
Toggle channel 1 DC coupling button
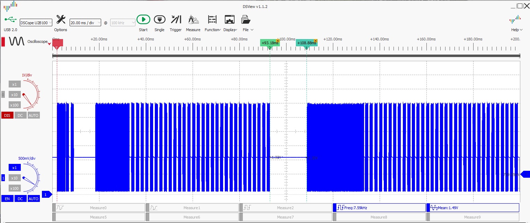(20, 199)
